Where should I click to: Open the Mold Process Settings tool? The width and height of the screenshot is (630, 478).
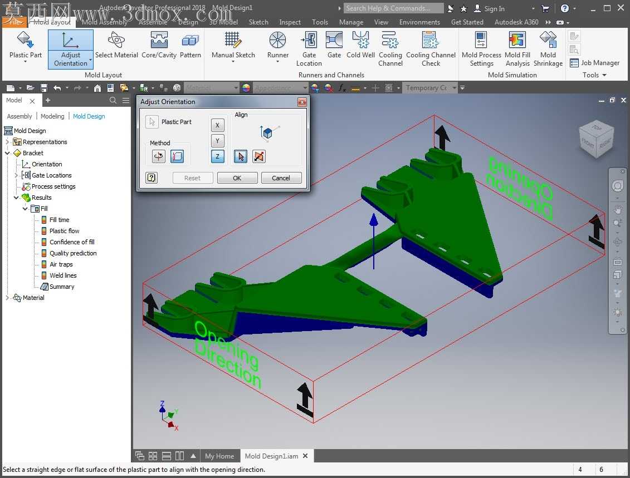click(x=481, y=49)
